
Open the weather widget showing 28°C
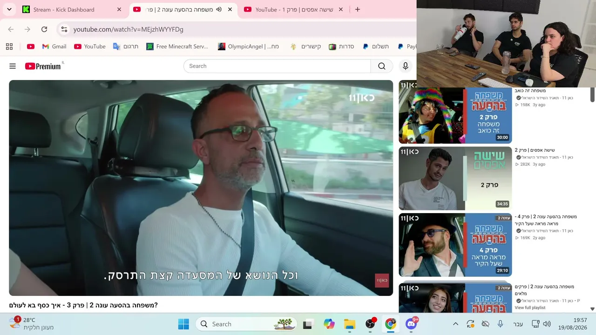(32, 324)
